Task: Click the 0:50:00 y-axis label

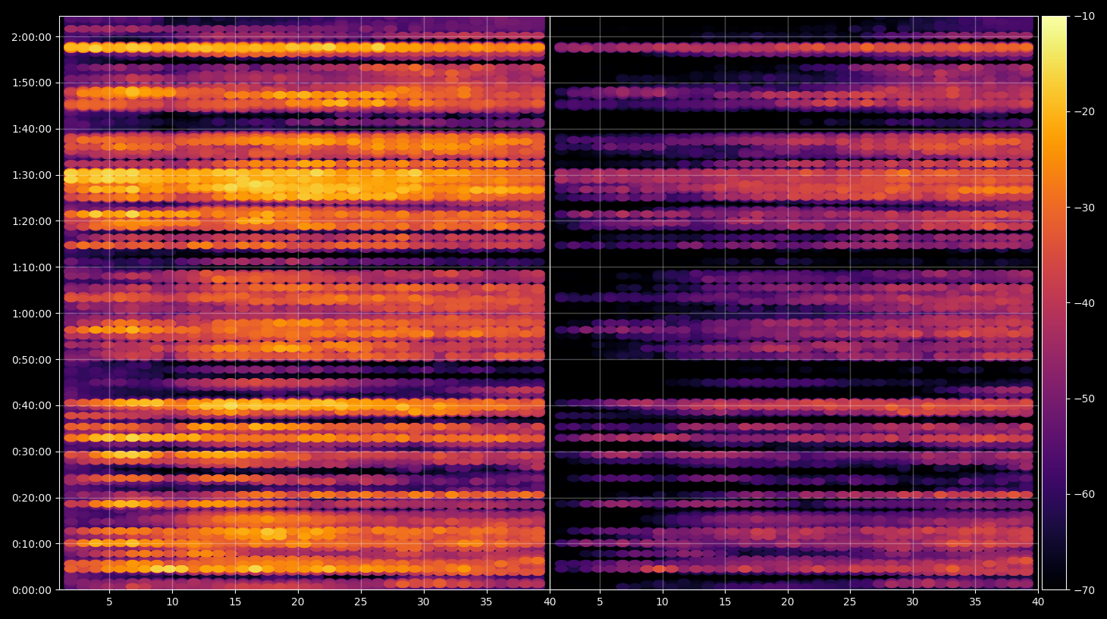Action: [x=32, y=360]
